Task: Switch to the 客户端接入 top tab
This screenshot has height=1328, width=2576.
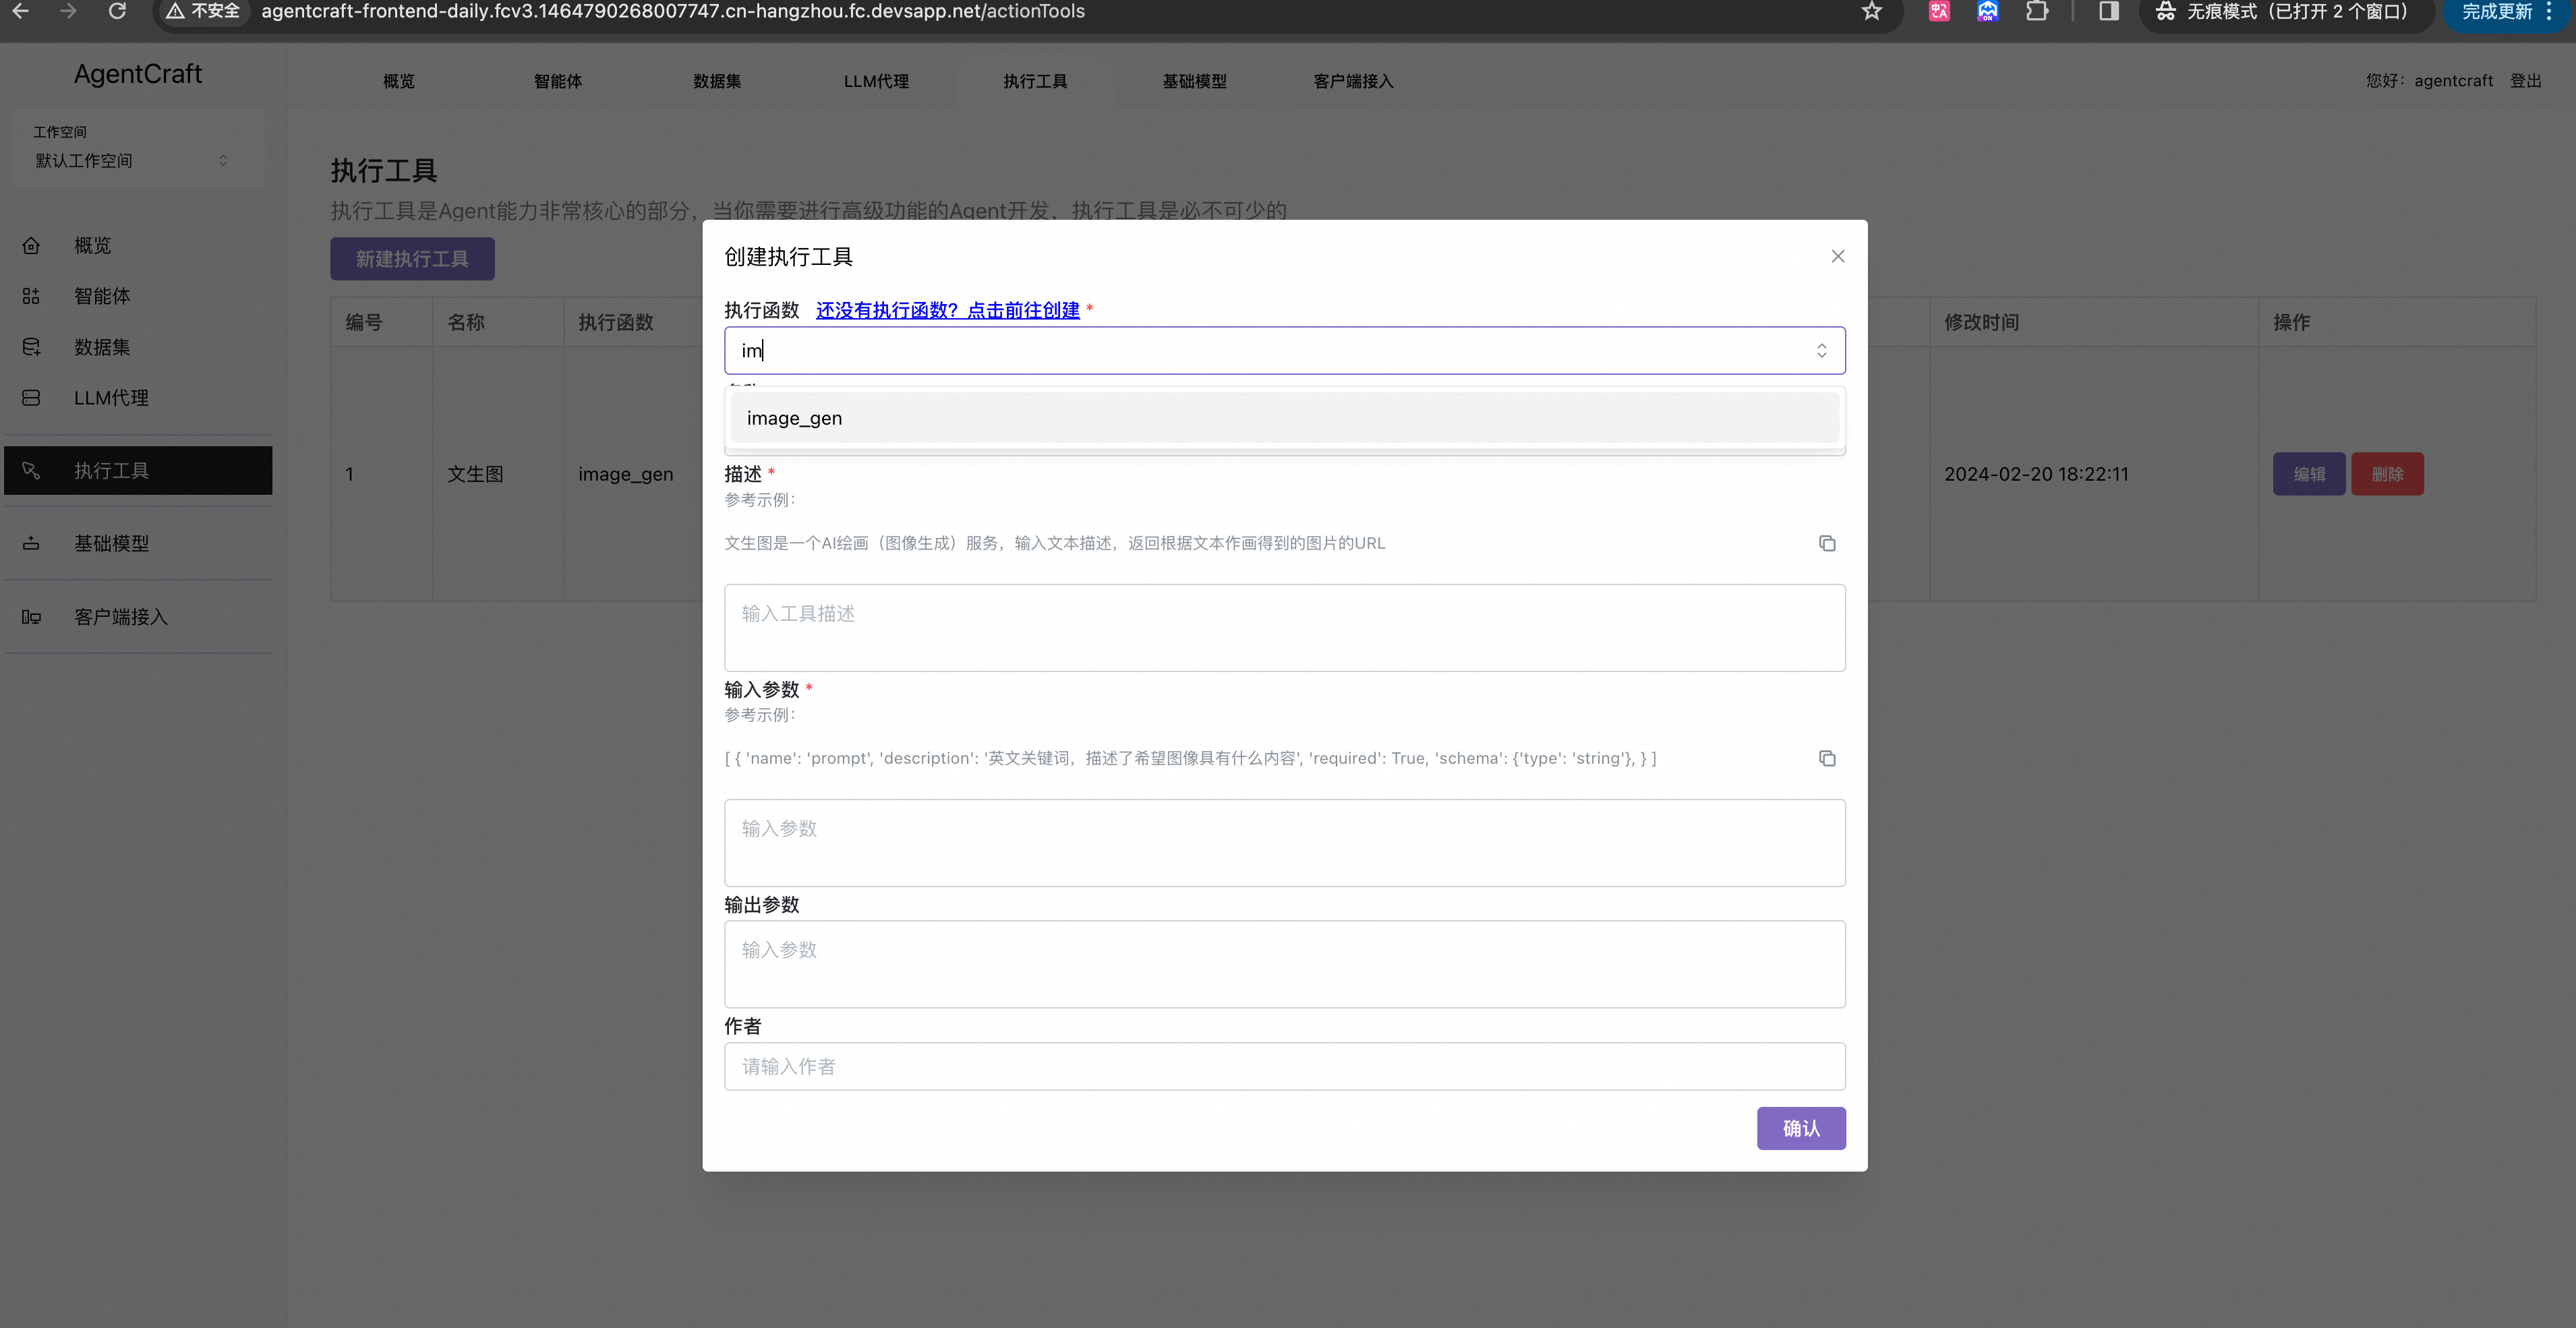Action: [1353, 81]
